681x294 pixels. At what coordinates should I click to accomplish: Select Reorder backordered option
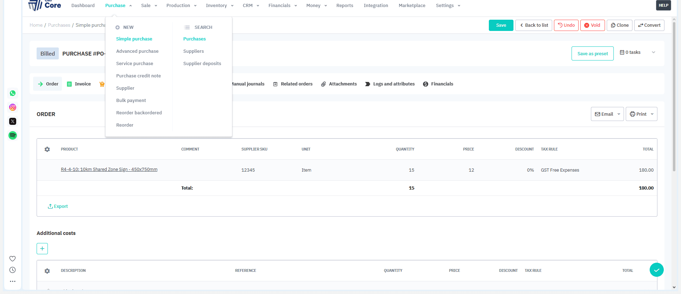click(139, 113)
